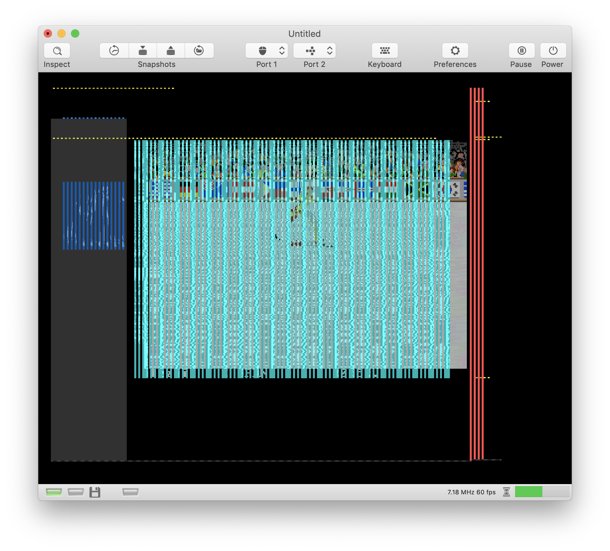This screenshot has height=551, width=610.
Task: Click the 7.18 MHz 60 fps readout
Action: [x=471, y=492]
